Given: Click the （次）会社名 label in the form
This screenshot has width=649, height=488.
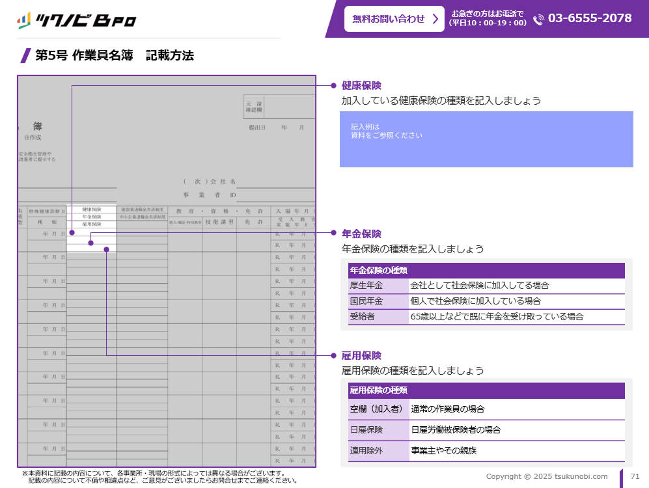Looking at the screenshot, I should coord(210,182).
